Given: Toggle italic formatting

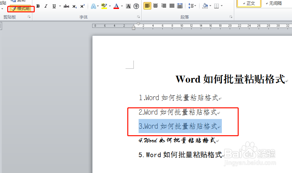Looking at the screenshot, I should tap(46, 6).
